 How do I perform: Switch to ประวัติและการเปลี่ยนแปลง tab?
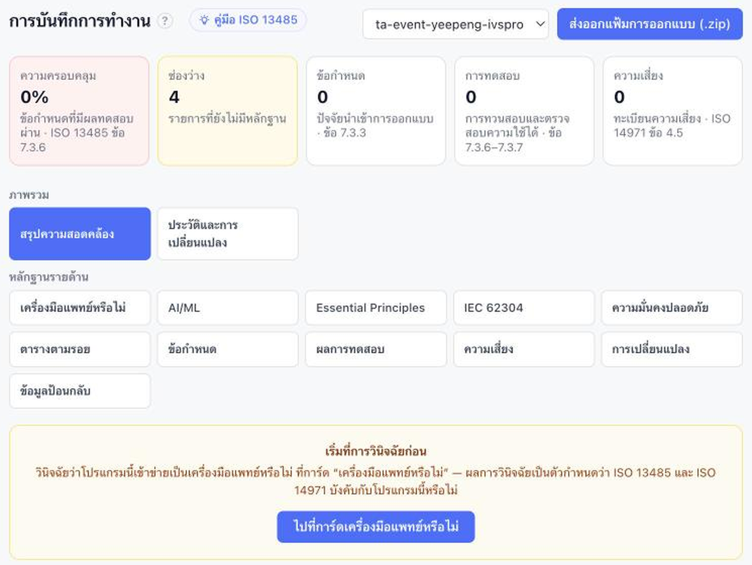click(x=228, y=234)
